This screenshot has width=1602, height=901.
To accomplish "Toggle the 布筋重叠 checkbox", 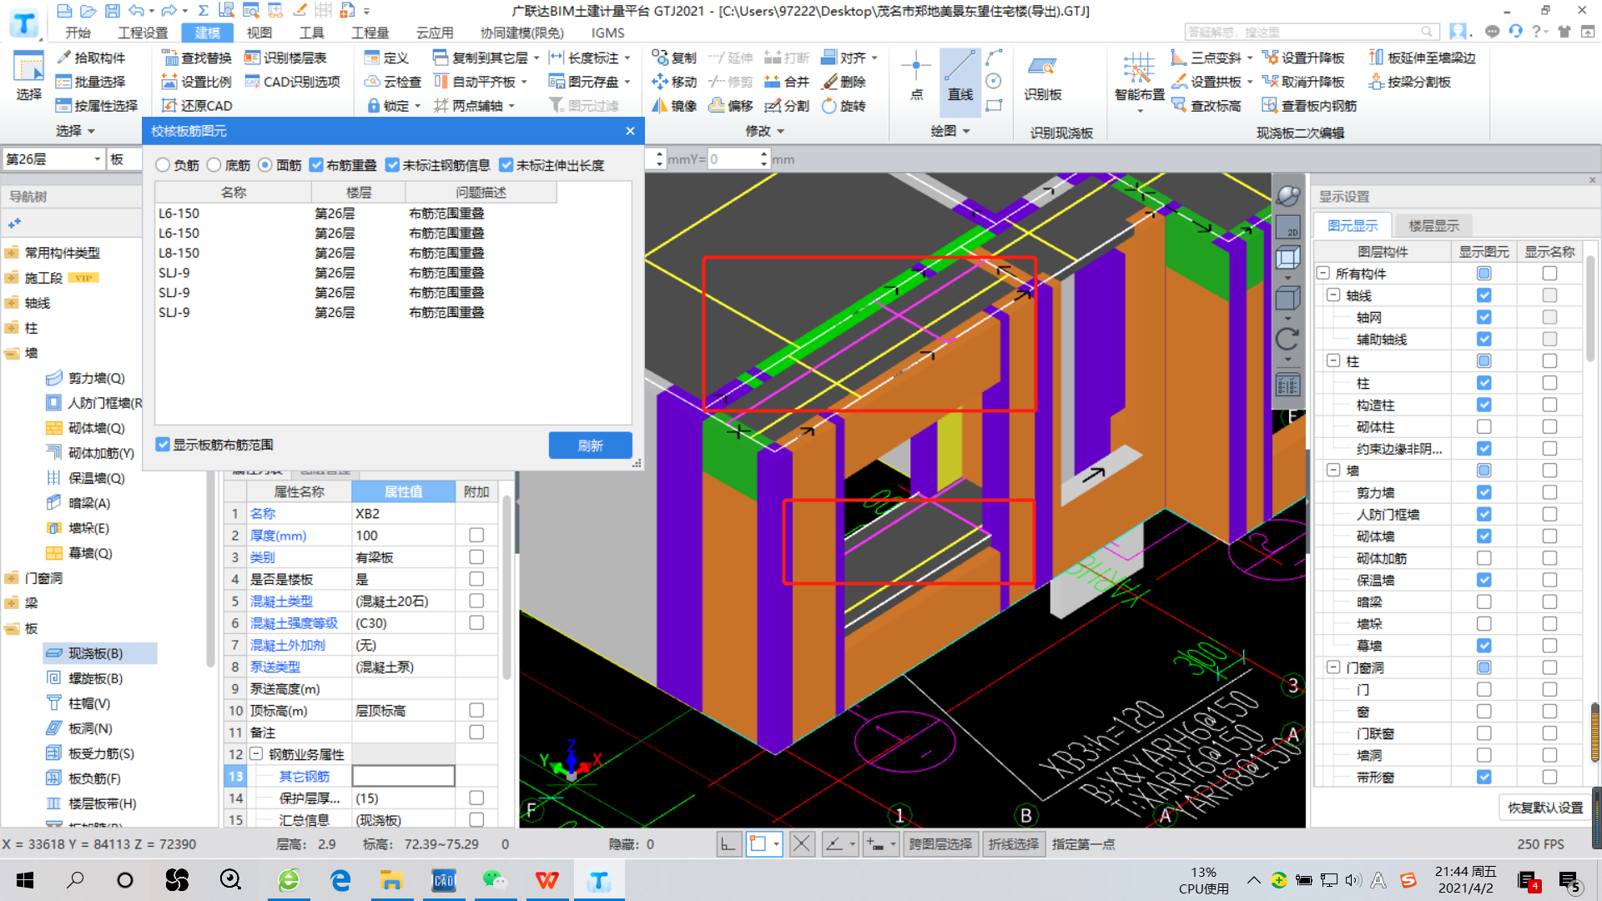I will click(x=316, y=165).
